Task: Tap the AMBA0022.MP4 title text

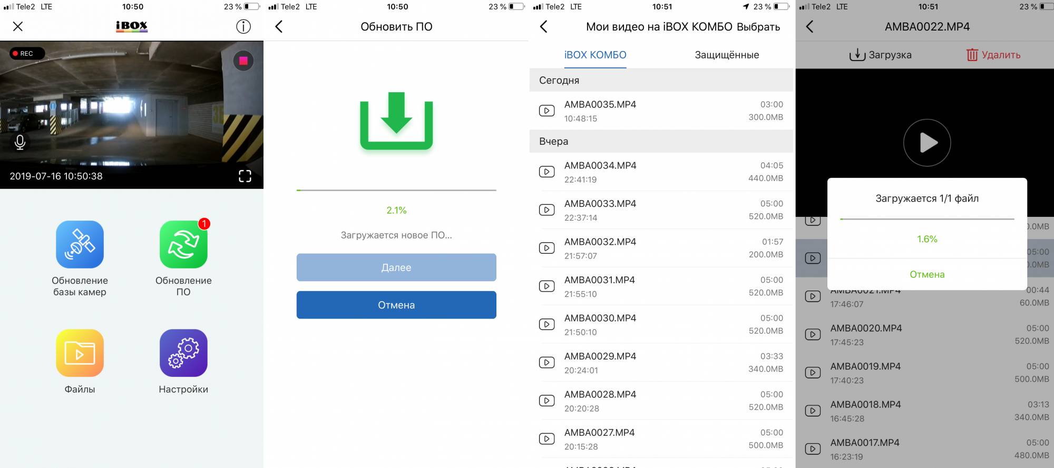Action: (x=927, y=26)
